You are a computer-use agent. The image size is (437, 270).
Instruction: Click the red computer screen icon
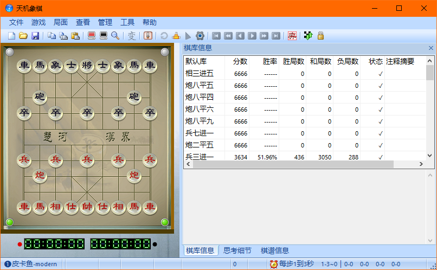92,36
